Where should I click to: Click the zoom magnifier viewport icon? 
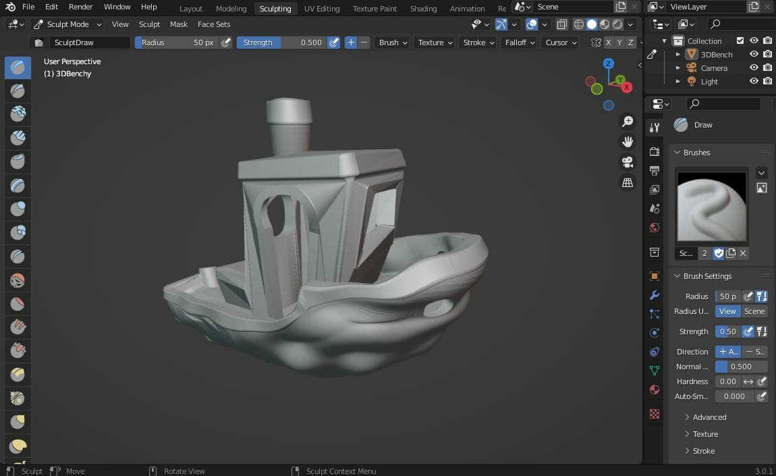click(628, 122)
